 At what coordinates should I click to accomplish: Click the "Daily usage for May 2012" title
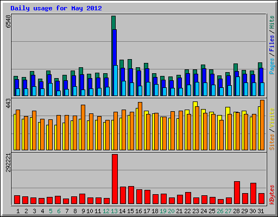click(x=56, y=8)
